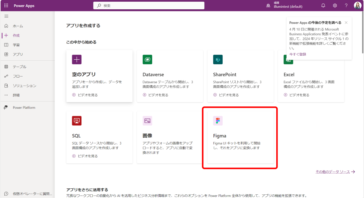Click the 検索 search input field
Screen dimensions: 364x198
coord(149,6)
